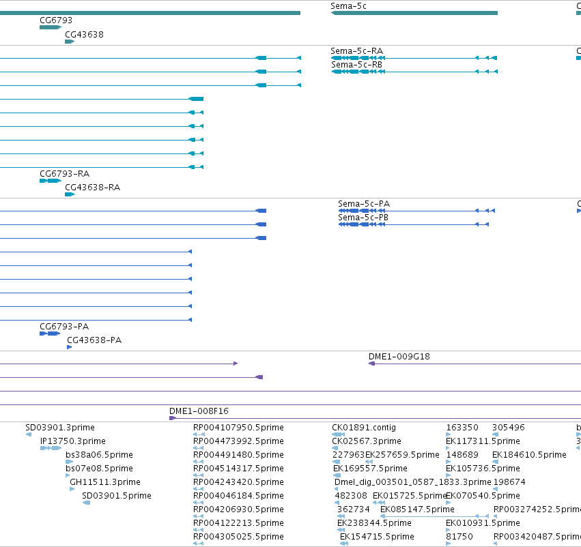
Task: Click the Dmel_dig_003501_0587_1833.3prime label
Action: [412, 482]
